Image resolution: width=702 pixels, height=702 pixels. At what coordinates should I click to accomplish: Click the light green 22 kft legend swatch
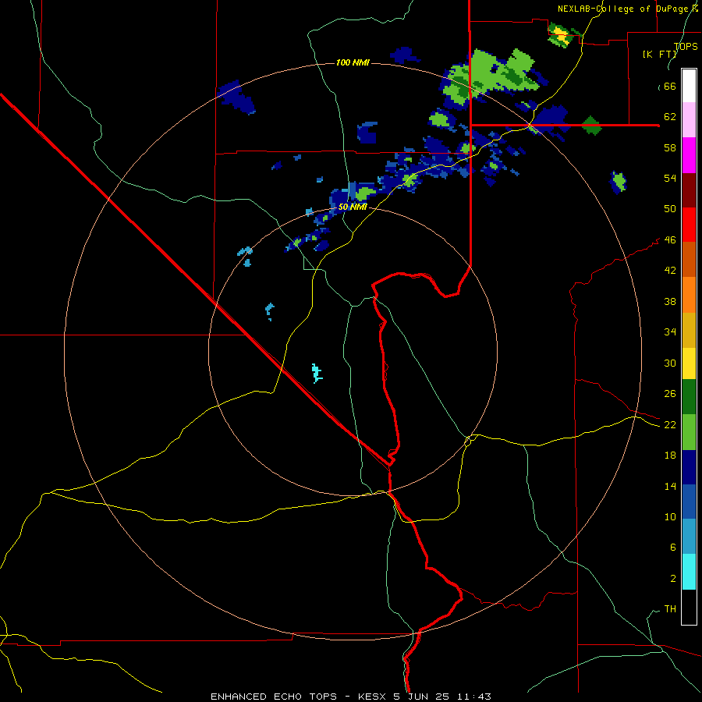[689, 432]
